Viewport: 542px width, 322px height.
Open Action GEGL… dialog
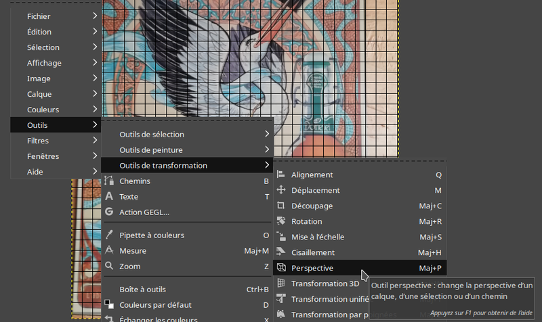(144, 212)
